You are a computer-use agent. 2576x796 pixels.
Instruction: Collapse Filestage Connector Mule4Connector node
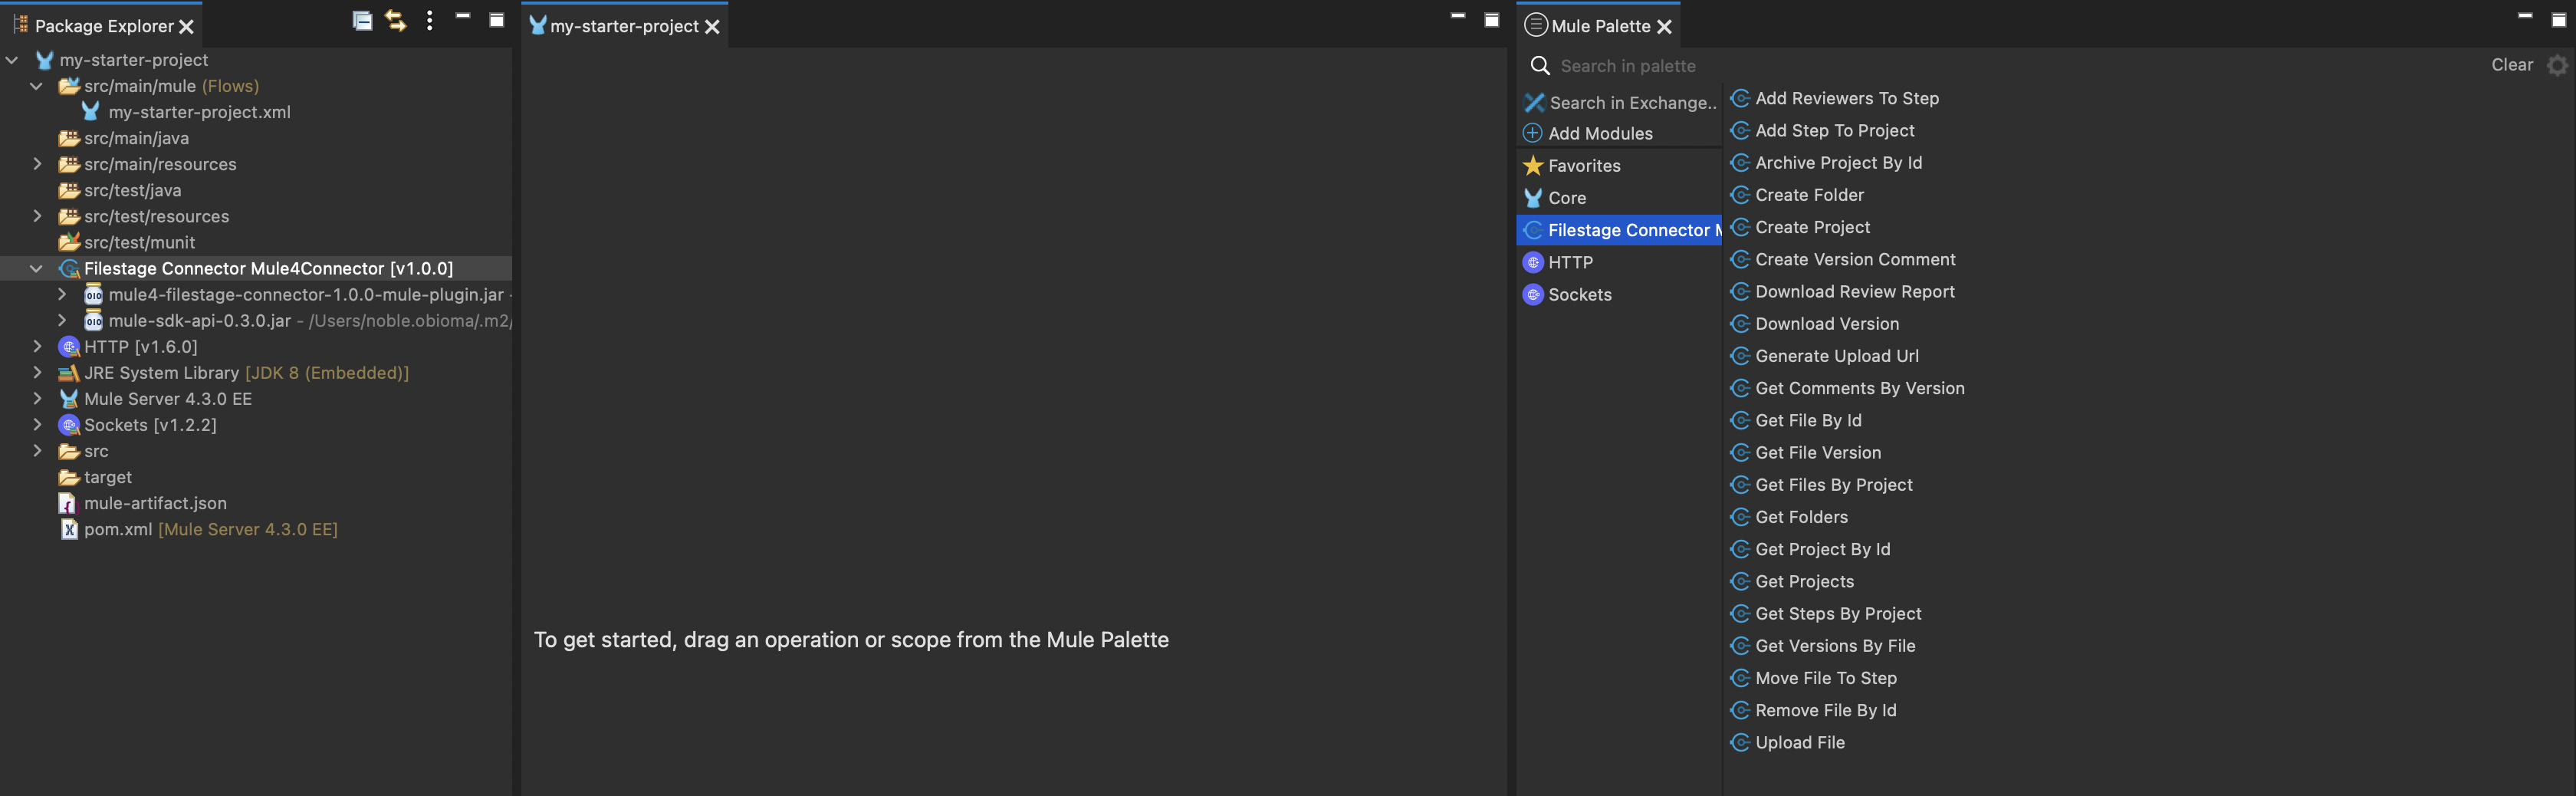[x=37, y=268]
